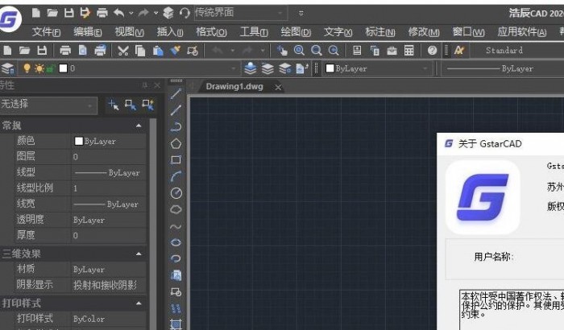The height and width of the screenshot is (330, 564).
Task: Close the 特性 properties panel
Action: point(157,85)
